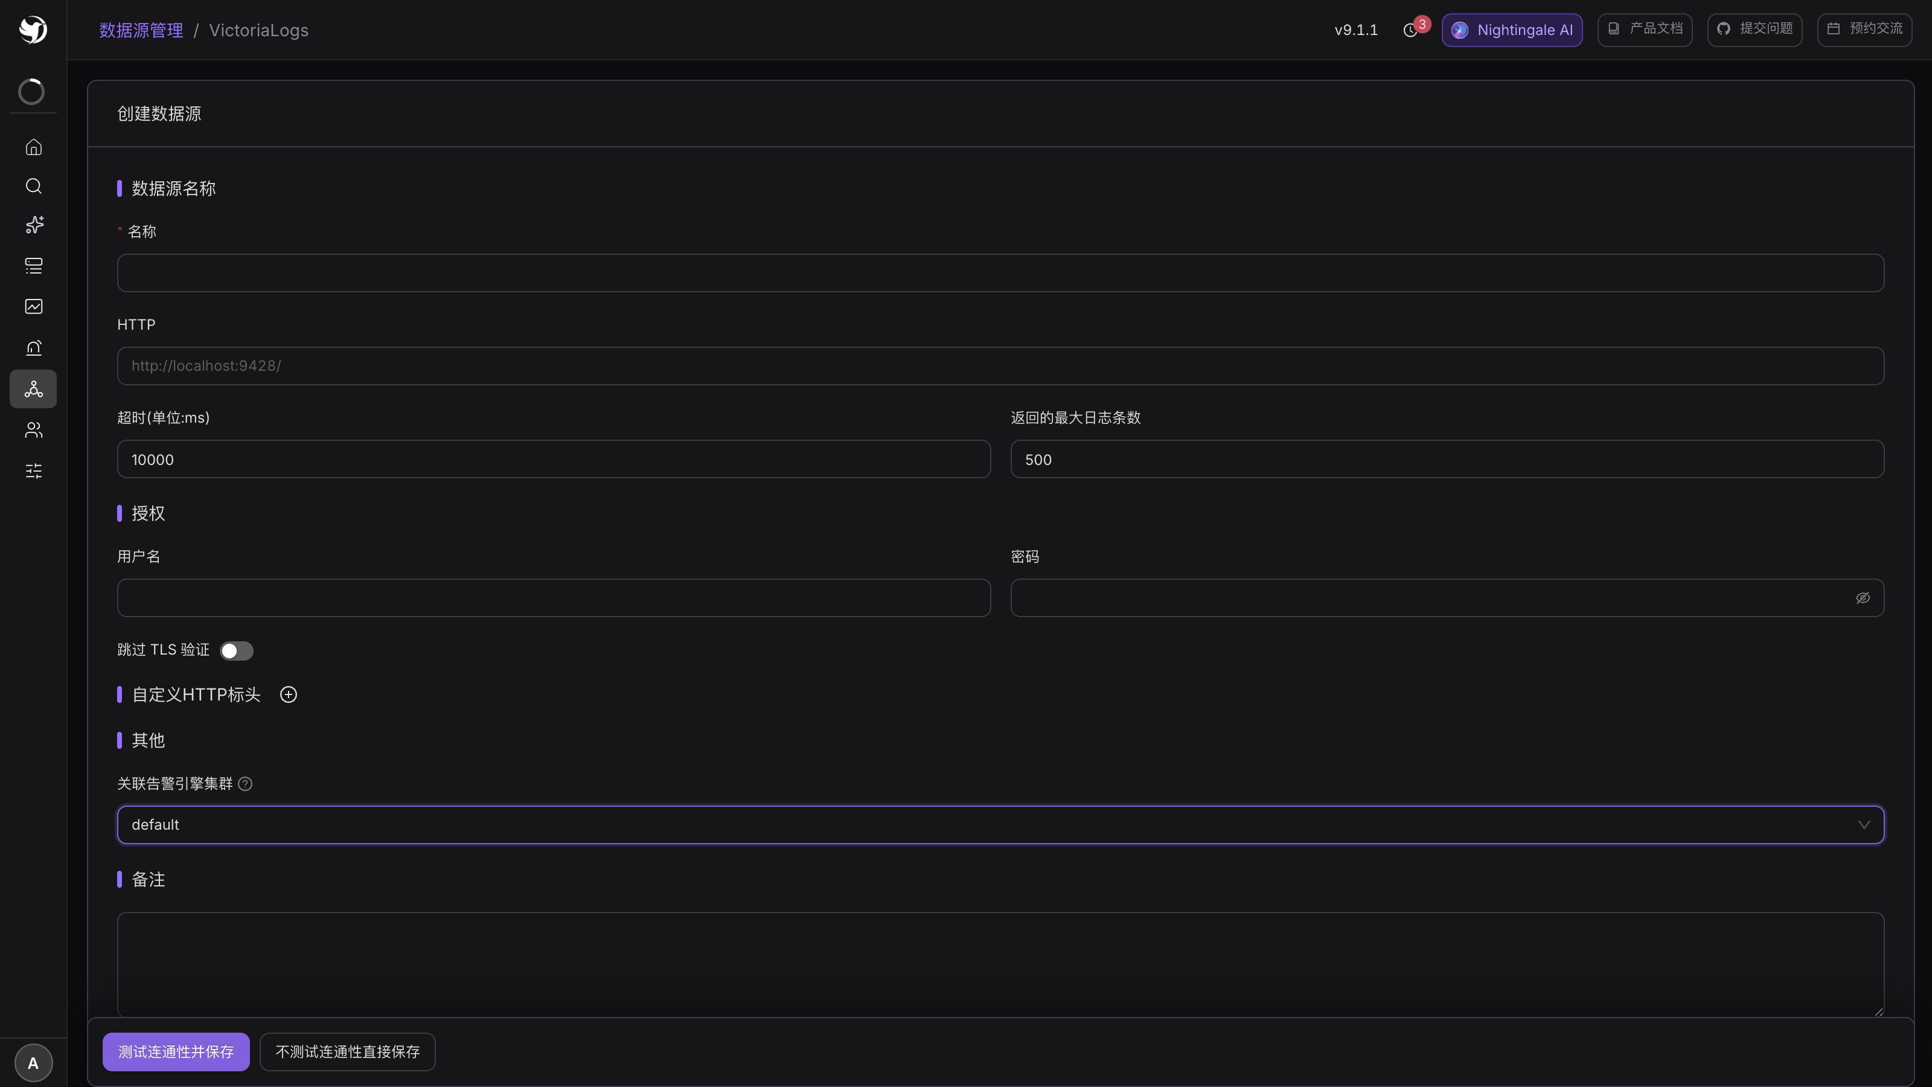The image size is (1932, 1087).
Task: Focus the HTTP URL input field
Action: click(1000, 366)
